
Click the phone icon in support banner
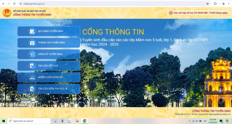[171, 13]
